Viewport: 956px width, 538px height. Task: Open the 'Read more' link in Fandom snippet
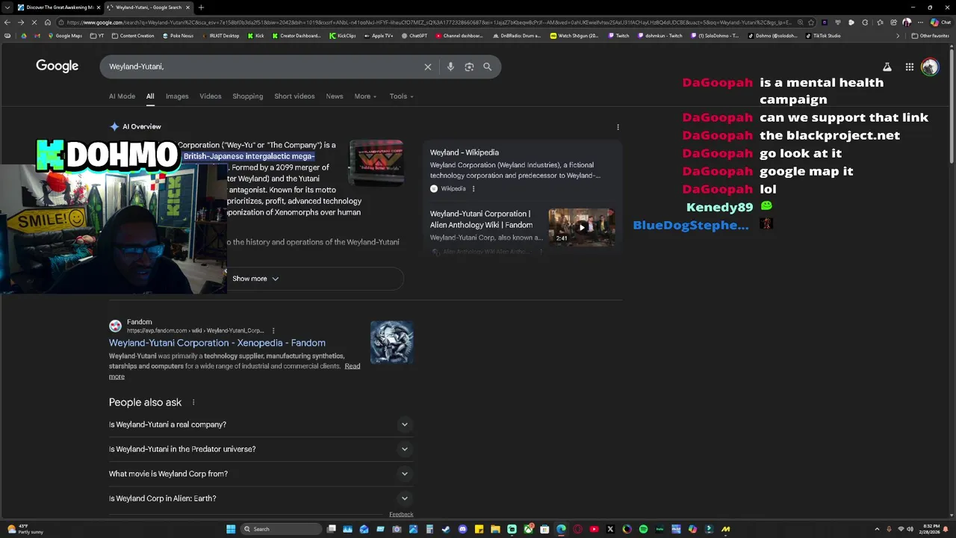(353, 366)
